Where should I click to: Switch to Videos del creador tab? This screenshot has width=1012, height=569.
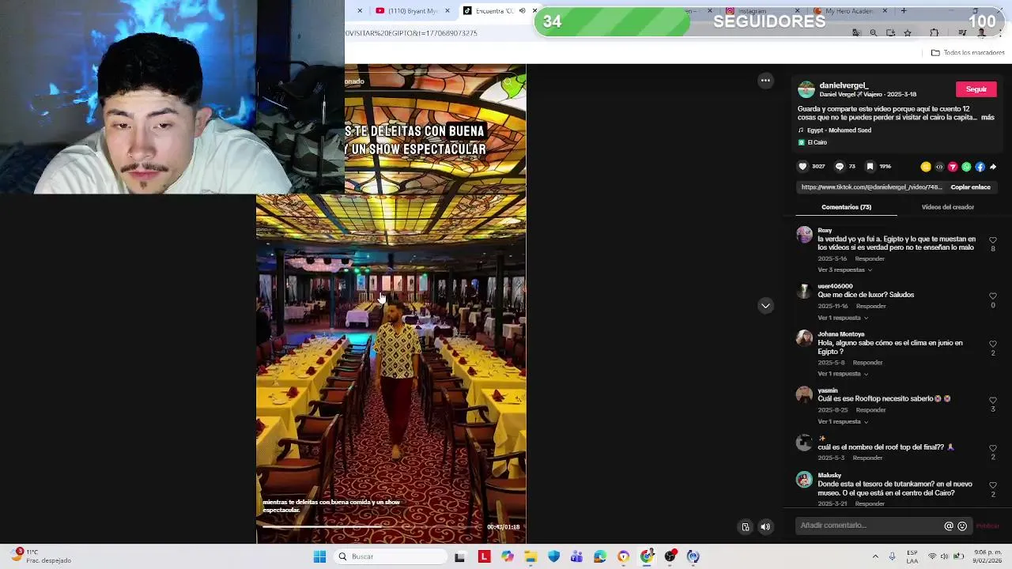[x=947, y=207]
